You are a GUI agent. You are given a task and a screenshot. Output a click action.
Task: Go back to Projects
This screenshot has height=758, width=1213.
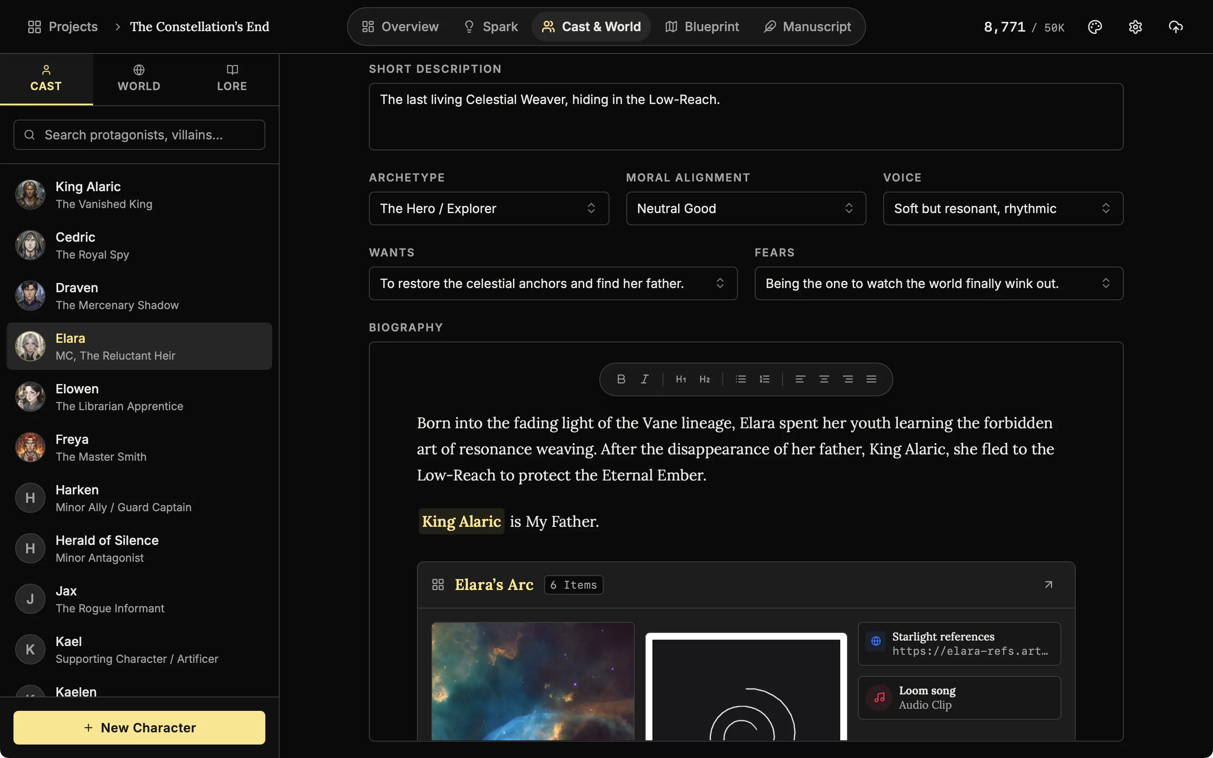coord(63,27)
